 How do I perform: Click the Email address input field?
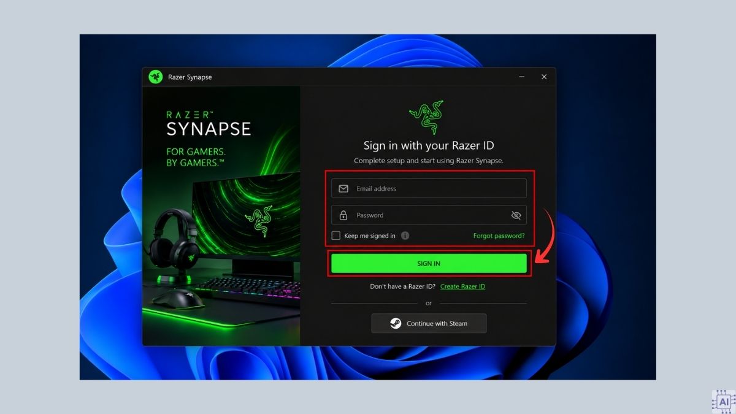point(429,188)
